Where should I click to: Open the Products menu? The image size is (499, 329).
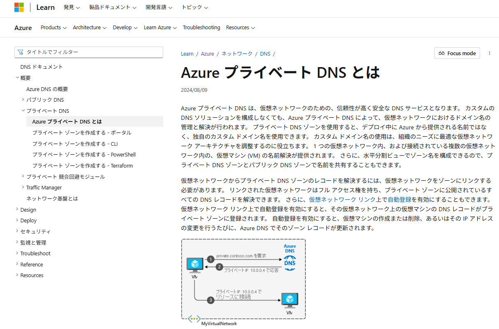coord(53,28)
